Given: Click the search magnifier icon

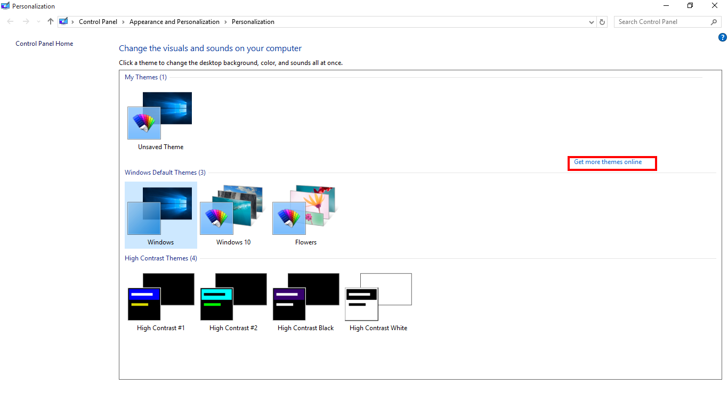Looking at the screenshot, I should (714, 22).
